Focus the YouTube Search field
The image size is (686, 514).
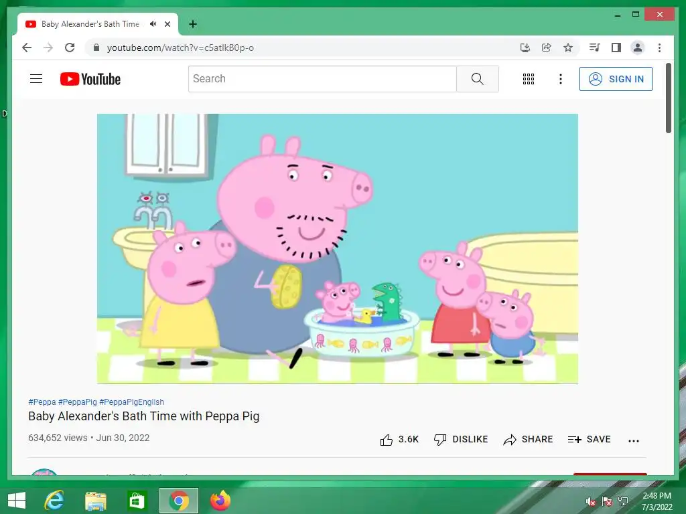click(x=322, y=79)
